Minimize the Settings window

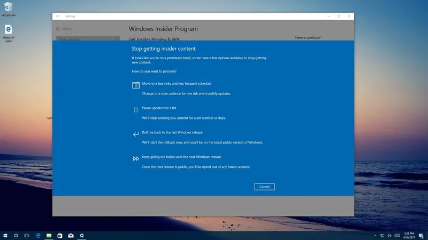[x=328, y=17]
